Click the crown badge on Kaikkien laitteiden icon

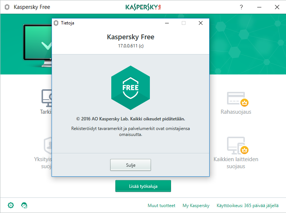coord(244,150)
